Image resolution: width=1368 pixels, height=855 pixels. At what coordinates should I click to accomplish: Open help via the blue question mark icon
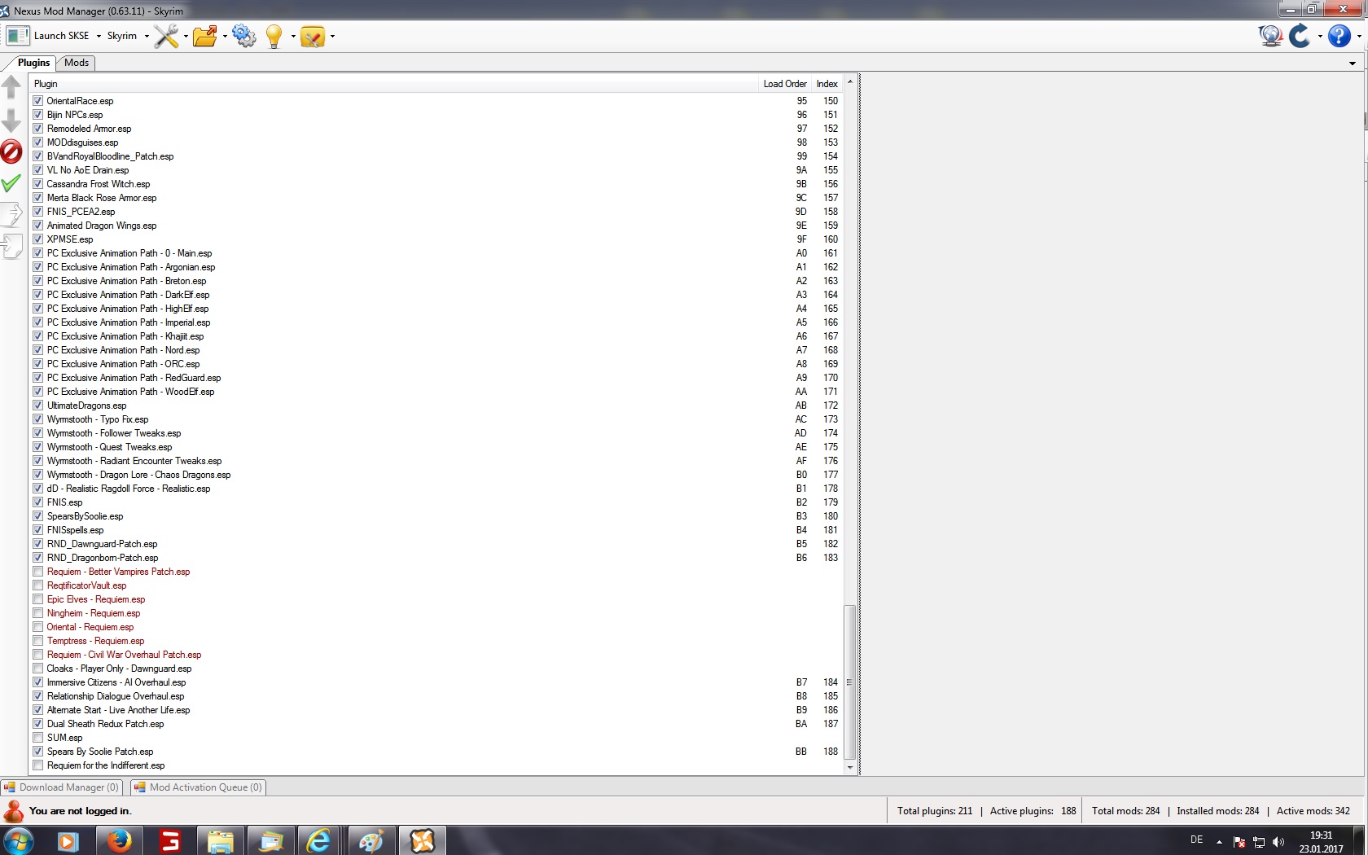click(x=1339, y=36)
